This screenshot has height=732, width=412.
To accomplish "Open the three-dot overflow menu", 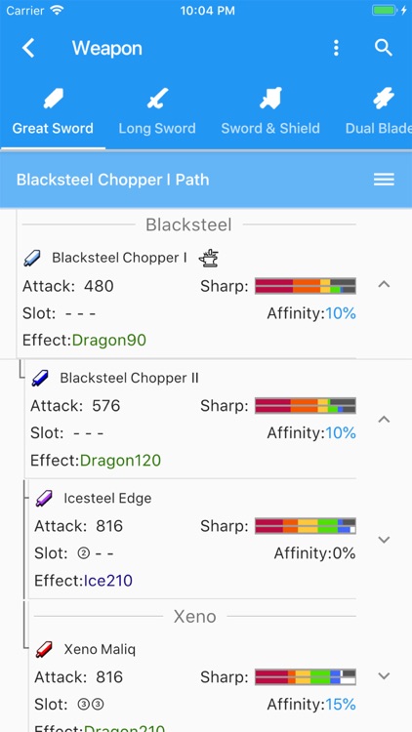I will (336, 48).
